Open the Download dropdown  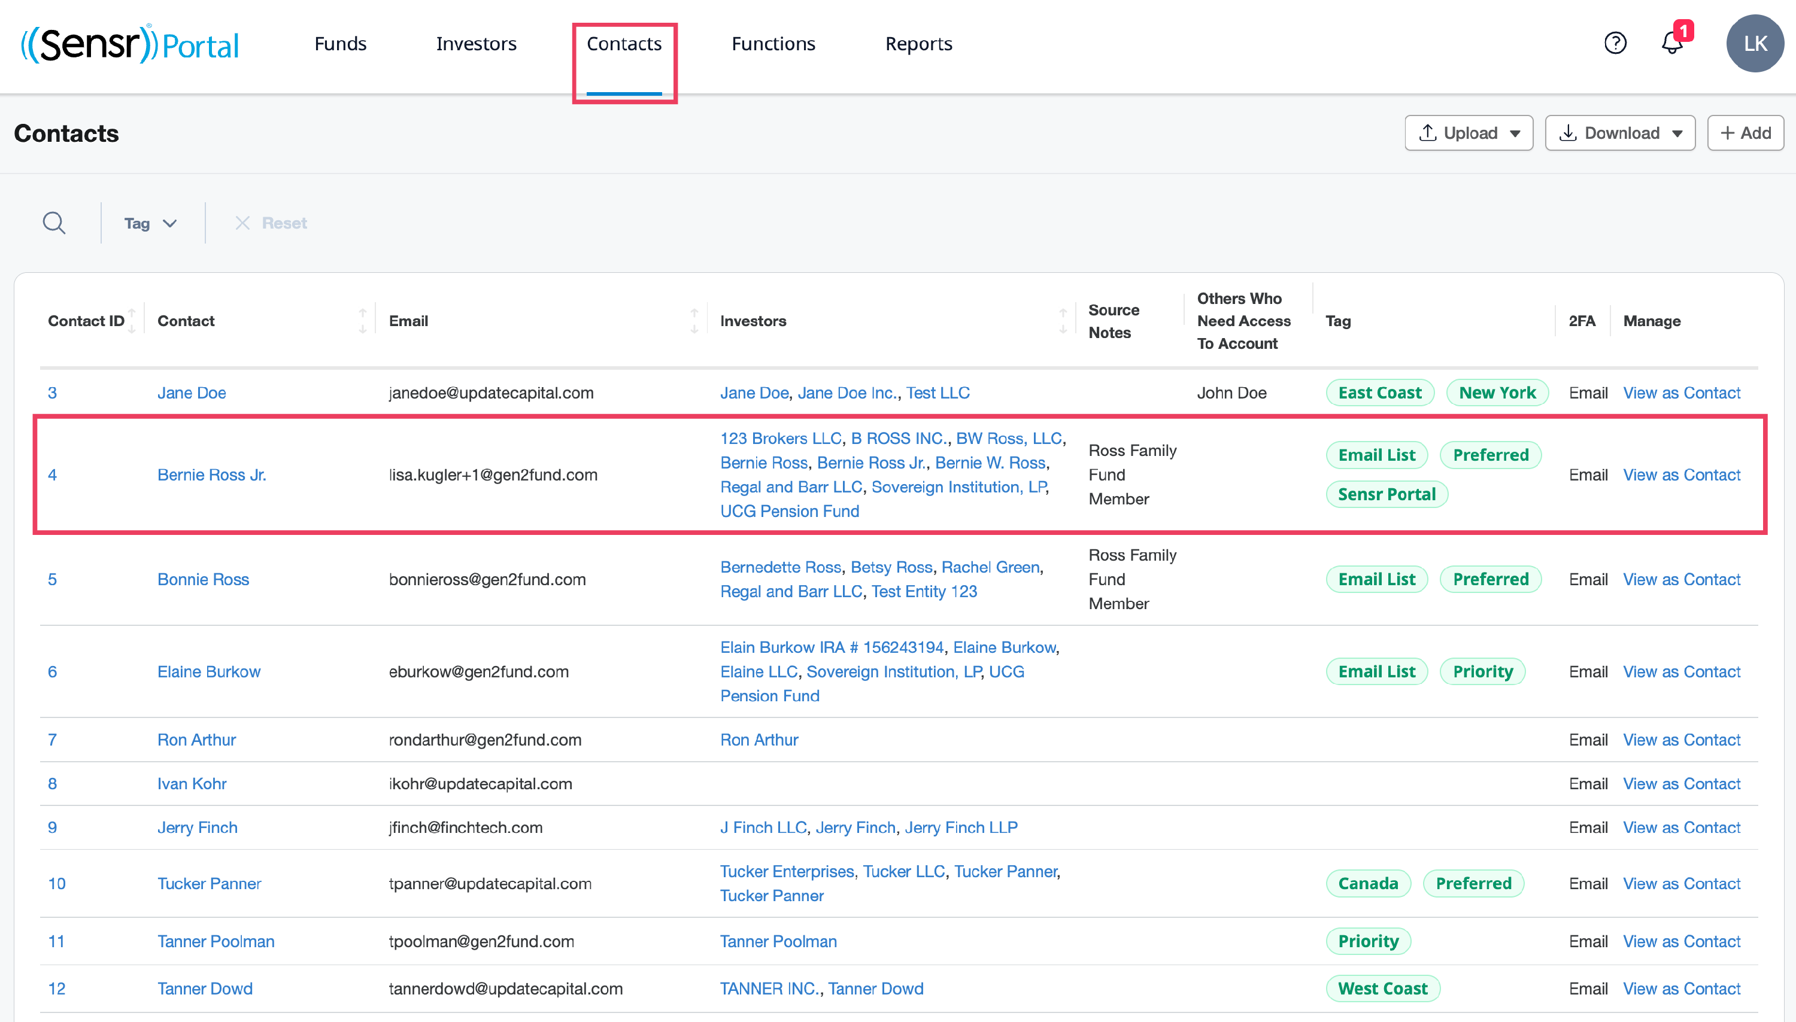1620,133
